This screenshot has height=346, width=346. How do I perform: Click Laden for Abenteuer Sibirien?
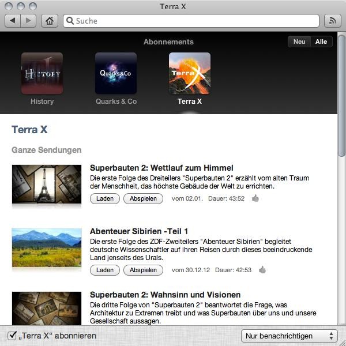pos(105,270)
